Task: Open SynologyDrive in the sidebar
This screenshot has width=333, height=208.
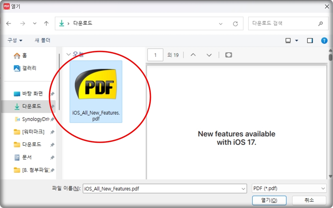Action: coord(32,119)
